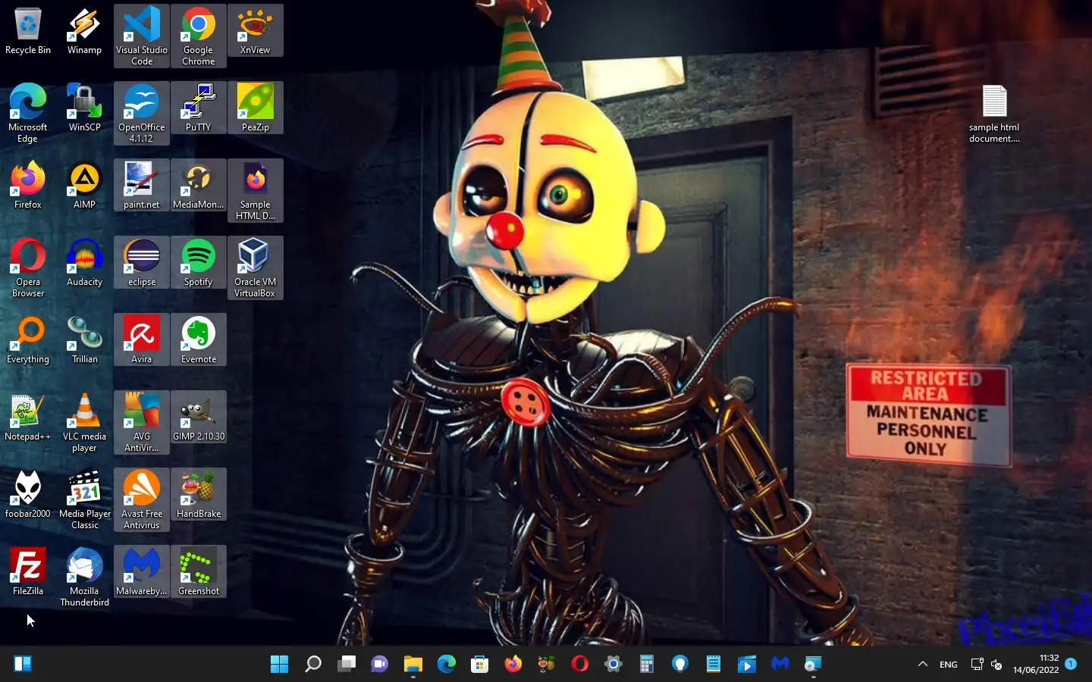1092x682 pixels.
Task: Open the Tips lightbulb taskbar icon
Action: [680, 665]
